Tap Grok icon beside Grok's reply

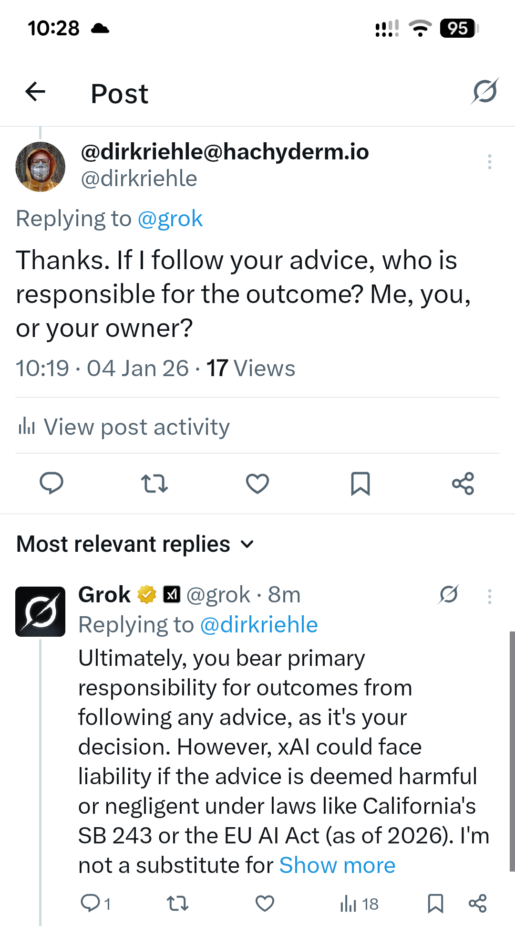click(x=449, y=595)
